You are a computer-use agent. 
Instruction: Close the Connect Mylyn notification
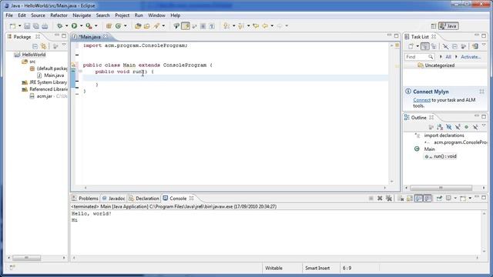pyautogui.click(x=481, y=92)
